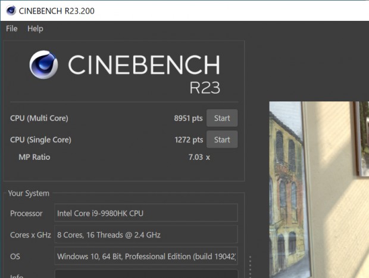Click the Processor field with i9-9980HK

point(146,213)
